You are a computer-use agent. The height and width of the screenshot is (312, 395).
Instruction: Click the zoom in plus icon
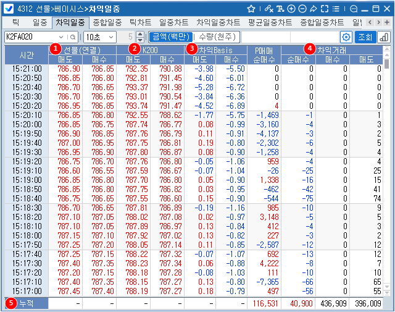[291, 9]
